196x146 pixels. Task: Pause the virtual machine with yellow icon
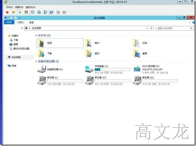(13, 12)
